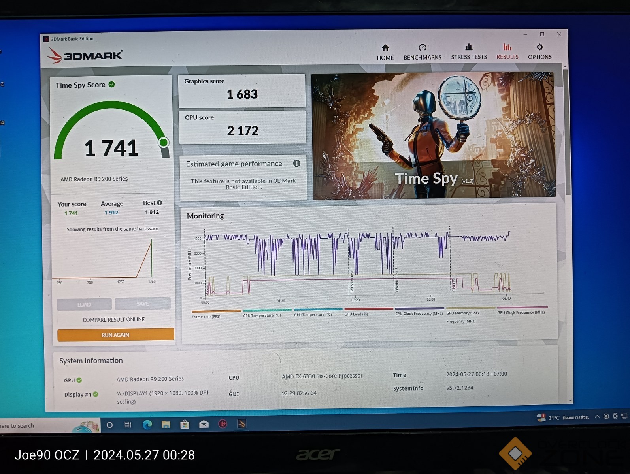
Task: Click the time value 2024-05-27 00:18 +07:00
Action: 477,374
